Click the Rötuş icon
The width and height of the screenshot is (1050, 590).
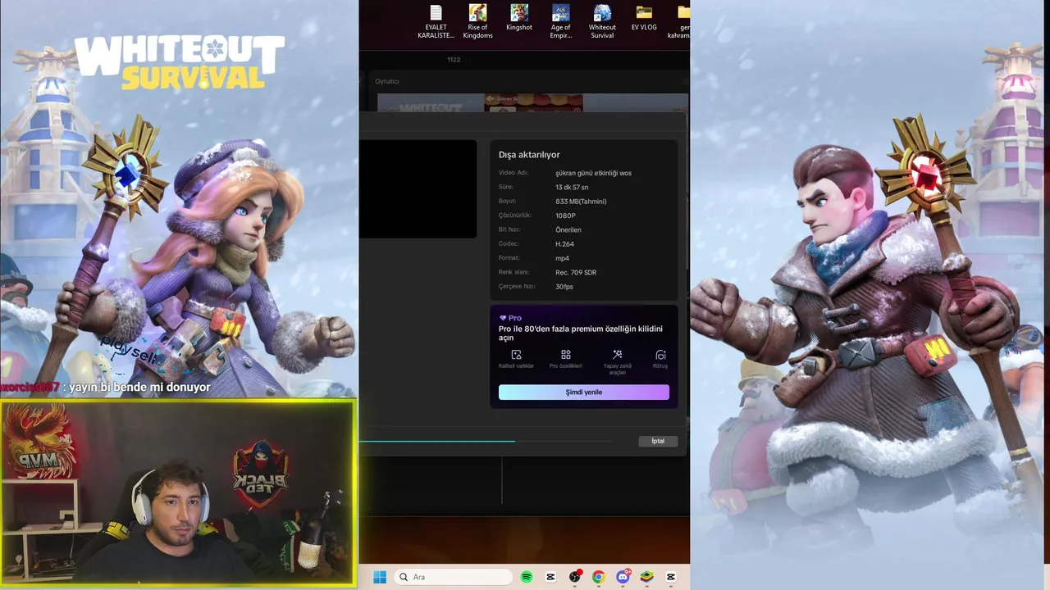tap(660, 355)
